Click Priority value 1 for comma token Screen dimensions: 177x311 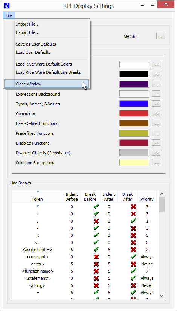(x=147, y=221)
